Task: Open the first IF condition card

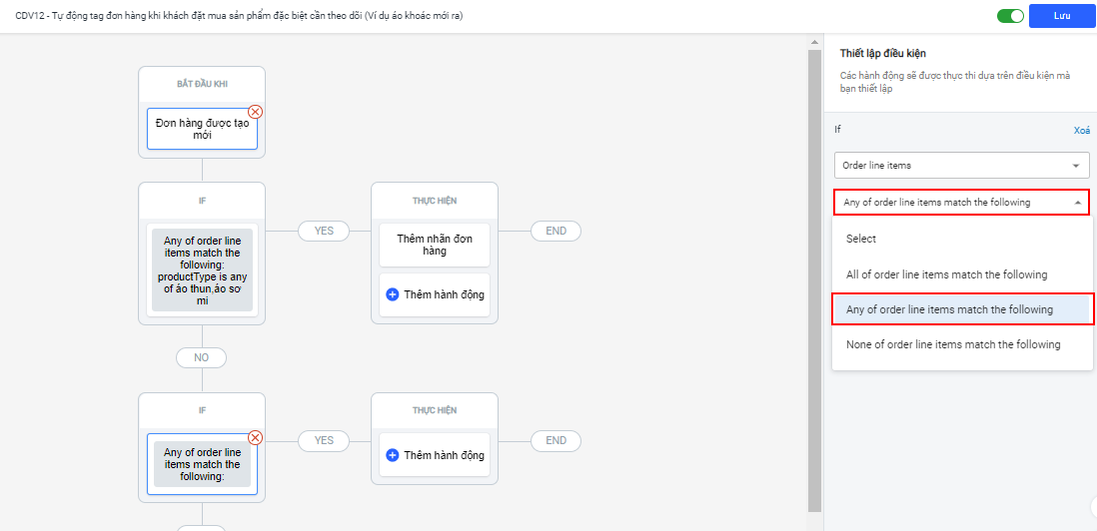Action: coord(202,270)
